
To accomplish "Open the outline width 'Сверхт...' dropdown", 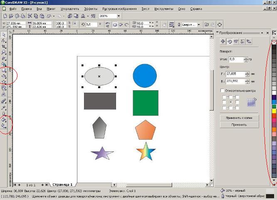I will point(199,25).
